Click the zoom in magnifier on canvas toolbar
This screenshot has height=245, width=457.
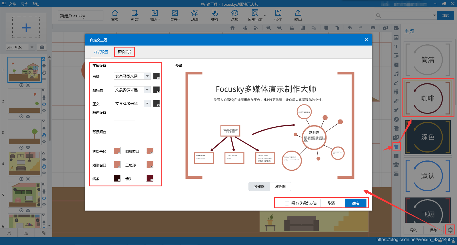point(268,28)
